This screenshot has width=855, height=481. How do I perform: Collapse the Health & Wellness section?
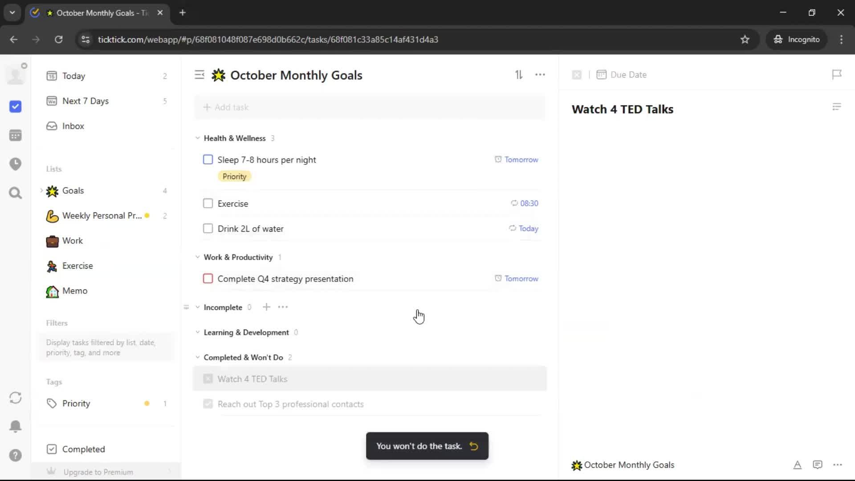point(197,138)
